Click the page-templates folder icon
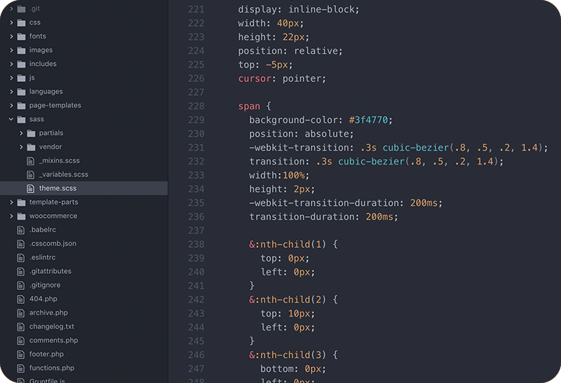 point(22,106)
